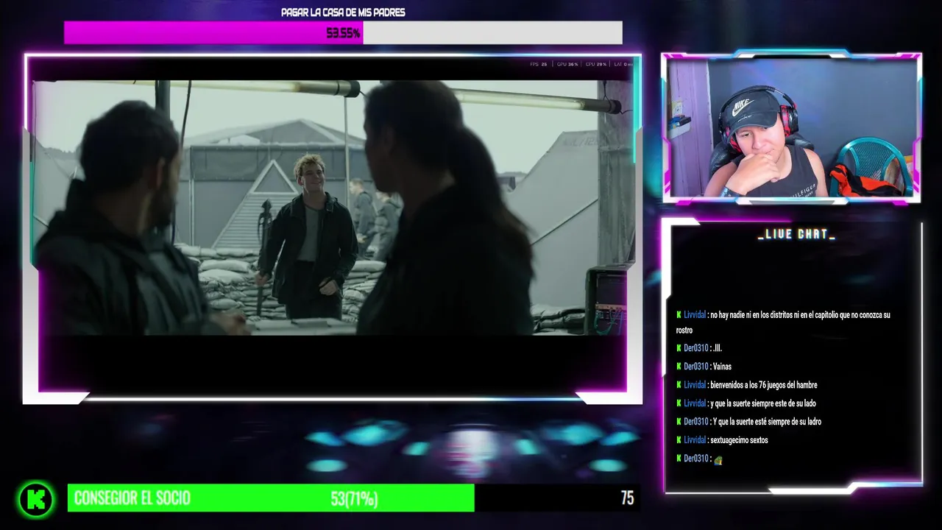Click message 'y que la suerte siempre este de su lado'

click(x=763, y=403)
